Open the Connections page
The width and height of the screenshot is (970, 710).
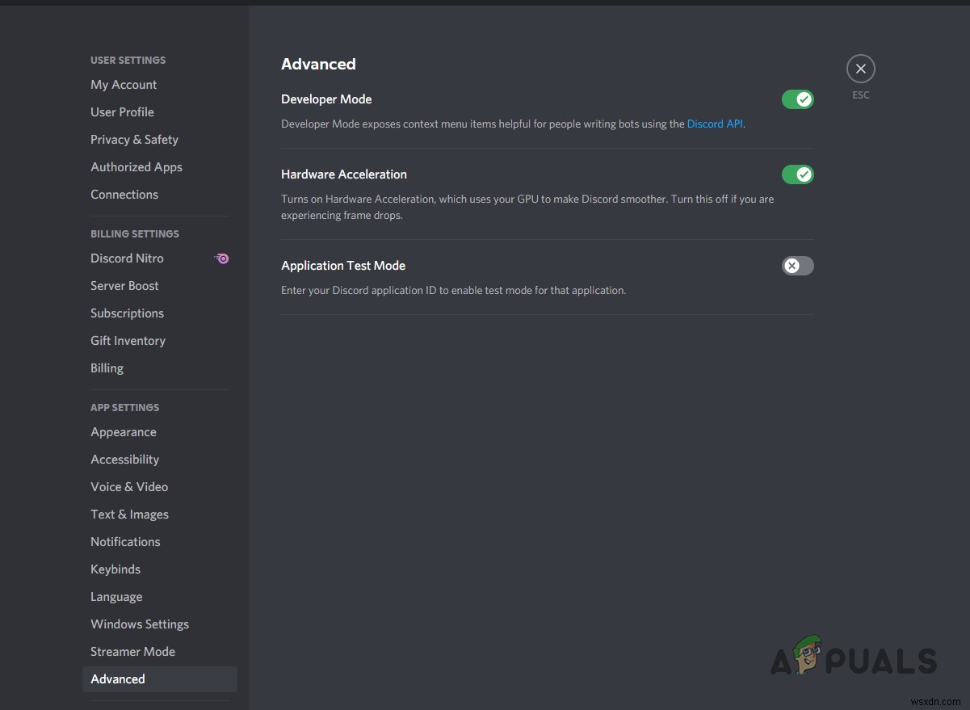tap(124, 194)
